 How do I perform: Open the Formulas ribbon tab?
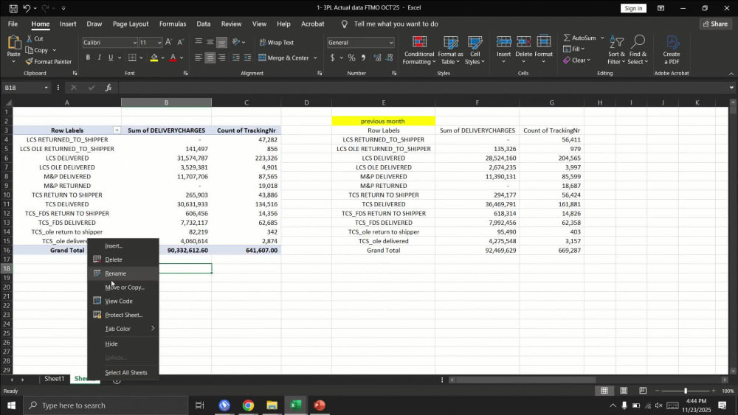[172, 24]
